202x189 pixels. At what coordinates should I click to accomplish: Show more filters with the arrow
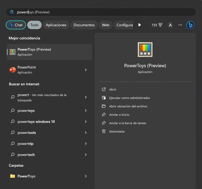pos(139,25)
